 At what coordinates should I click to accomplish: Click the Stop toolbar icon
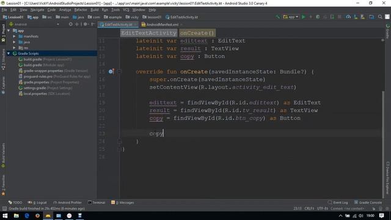(340, 17)
